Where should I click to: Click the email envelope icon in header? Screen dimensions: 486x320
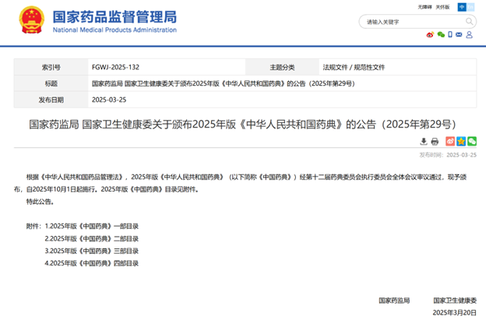point(461,34)
